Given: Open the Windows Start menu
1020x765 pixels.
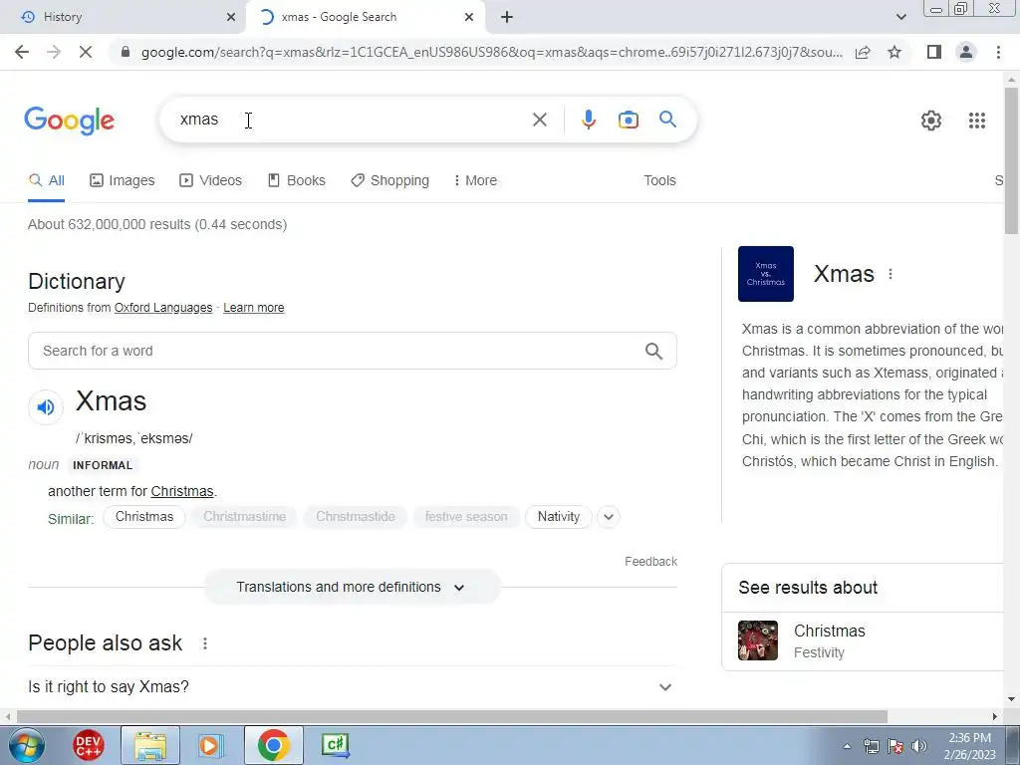Looking at the screenshot, I should (26, 745).
